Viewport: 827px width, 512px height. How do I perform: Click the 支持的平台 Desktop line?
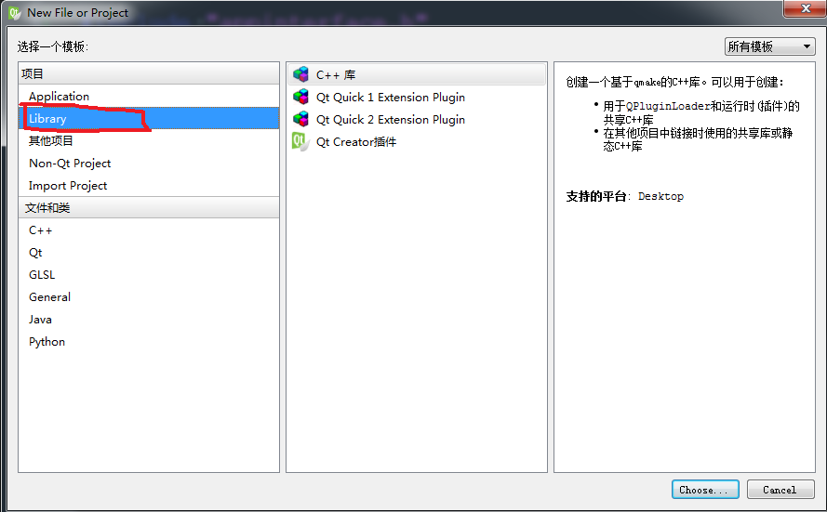click(x=624, y=196)
